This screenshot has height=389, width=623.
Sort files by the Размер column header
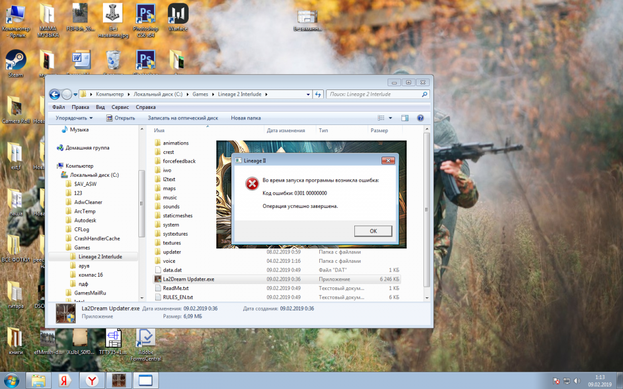tap(379, 131)
